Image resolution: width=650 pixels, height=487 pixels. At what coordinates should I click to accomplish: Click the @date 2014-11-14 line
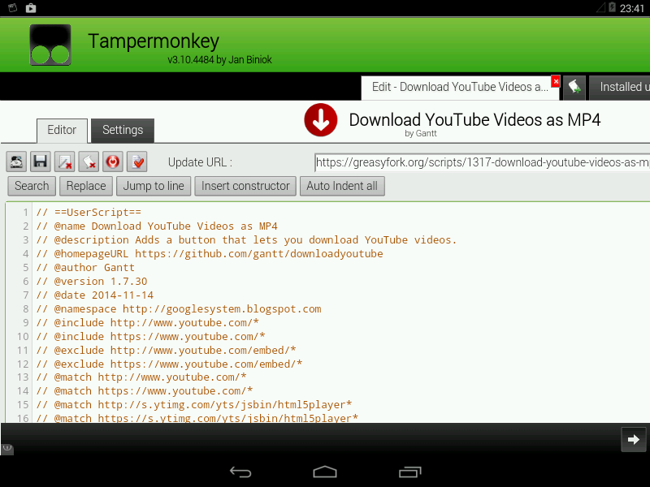pyautogui.click(x=94, y=295)
